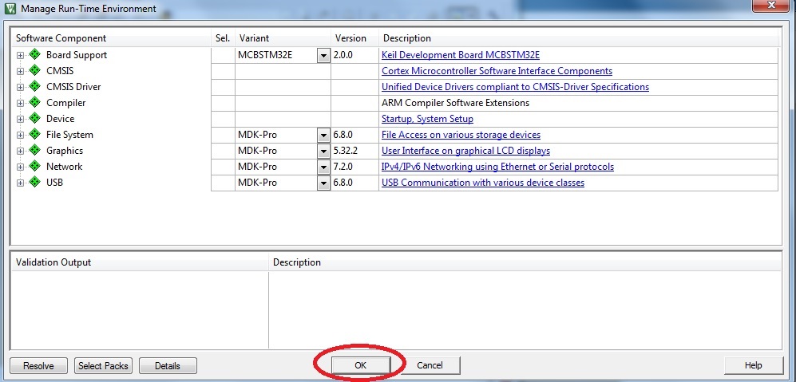Click the Software Component column header
Screen dimensions: 796x382
click(x=110, y=38)
